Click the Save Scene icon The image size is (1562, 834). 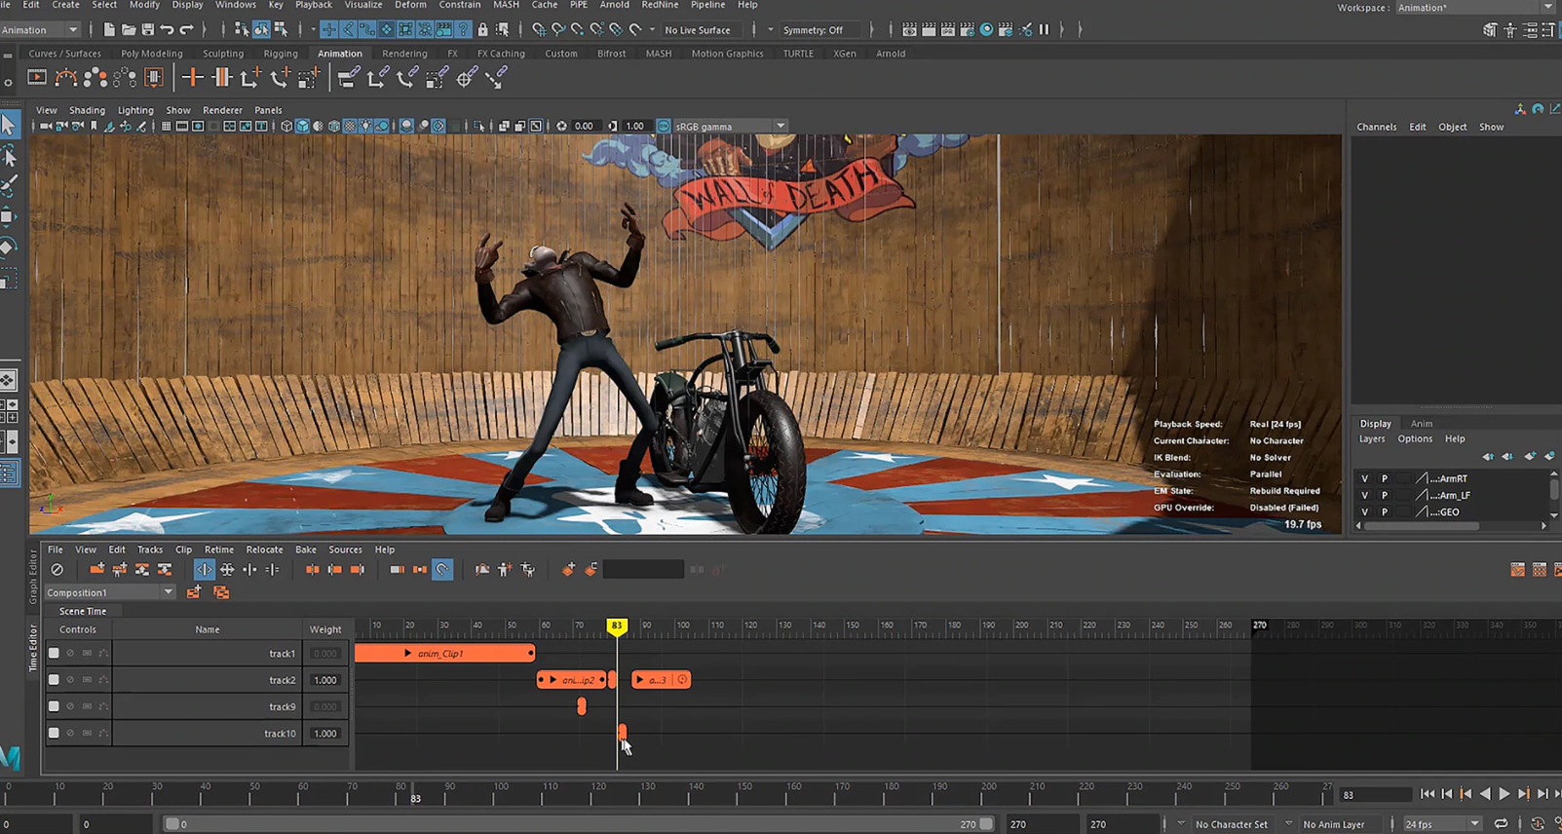point(147,30)
